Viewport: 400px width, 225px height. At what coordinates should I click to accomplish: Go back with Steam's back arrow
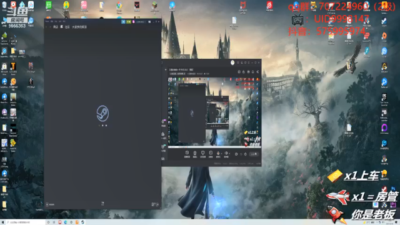pyautogui.click(x=46, y=27)
